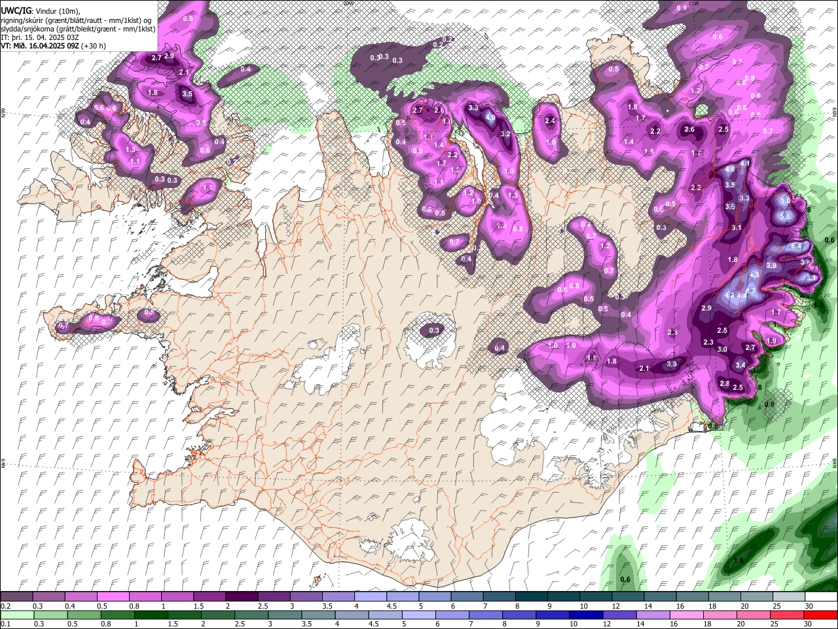Screen dimensions: 838x629
Task: Click the 2.8 value beside 2.5 in the southeast
Action: (x=725, y=384)
